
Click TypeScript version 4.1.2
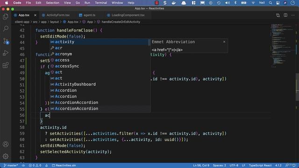[278, 166]
